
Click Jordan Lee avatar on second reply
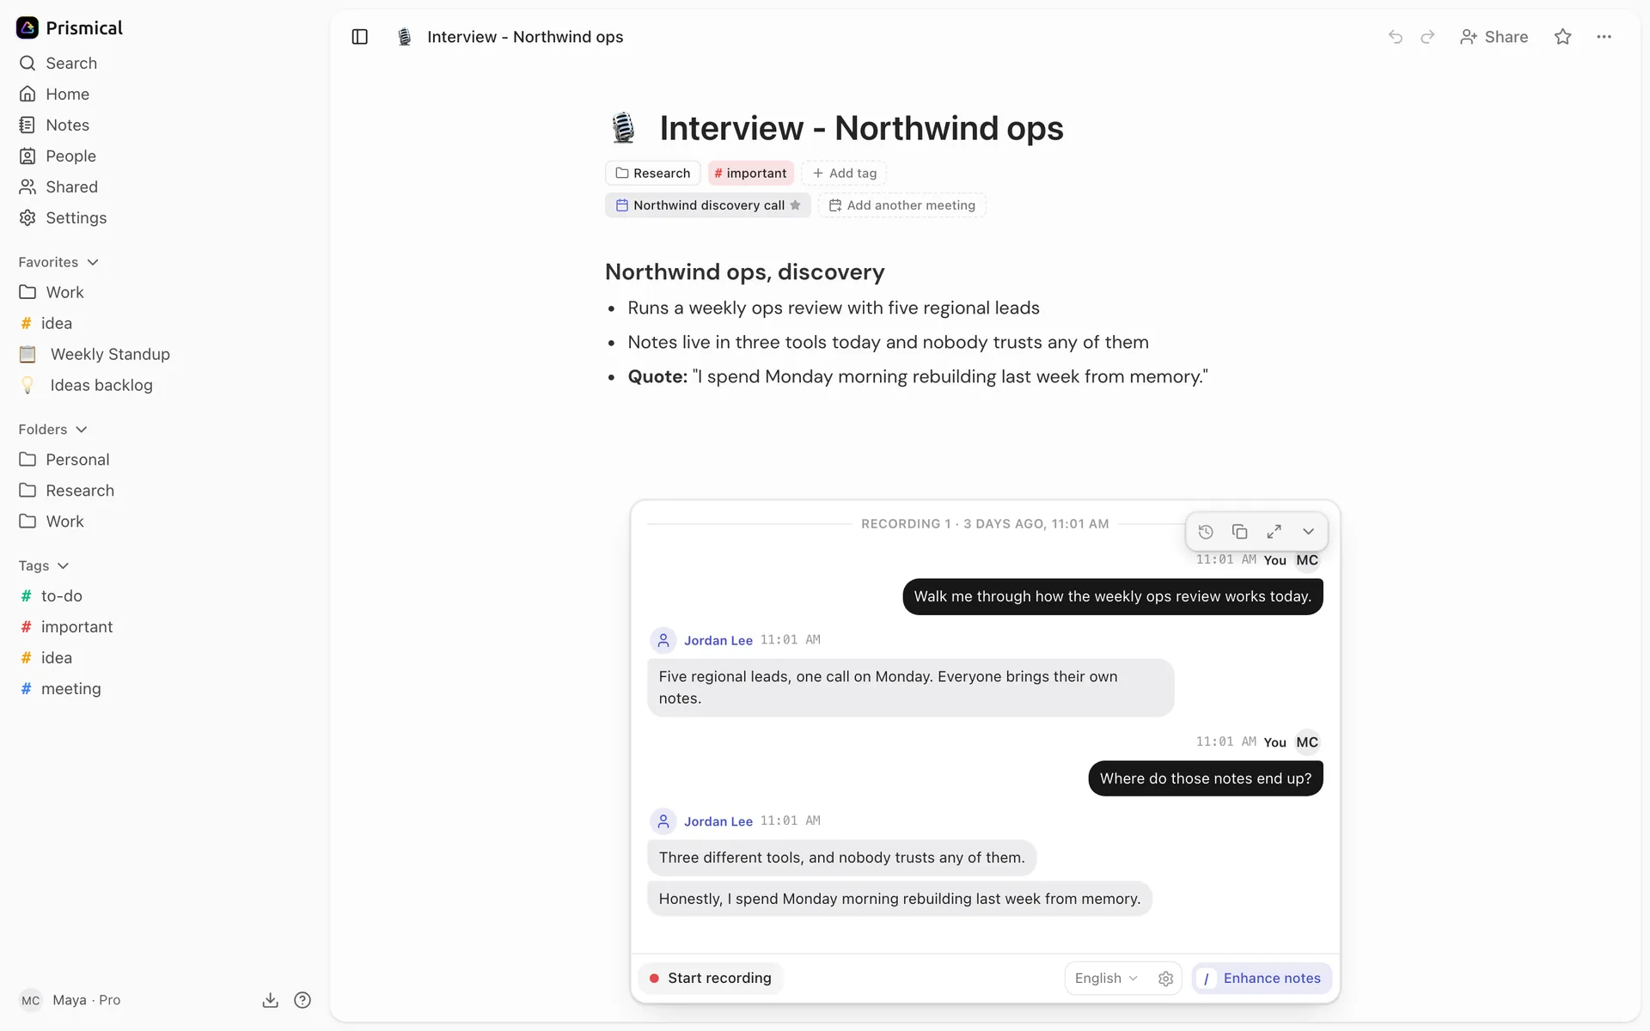pyautogui.click(x=663, y=822)
